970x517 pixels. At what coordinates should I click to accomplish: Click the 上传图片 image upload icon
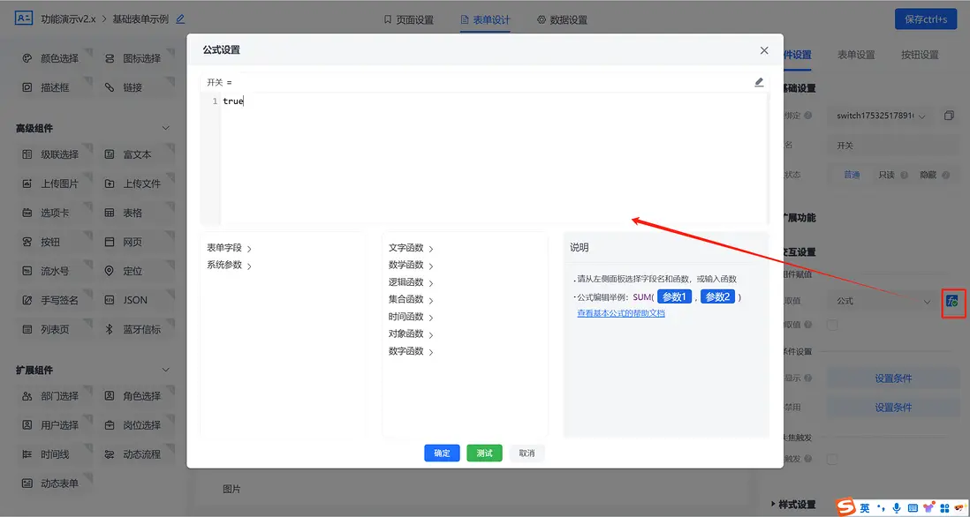click(x=27, y=184)
